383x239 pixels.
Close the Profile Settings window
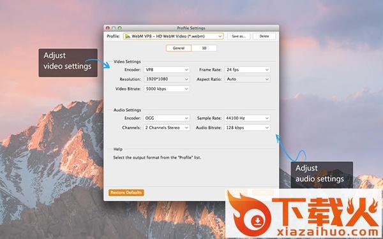coord(108,28)
